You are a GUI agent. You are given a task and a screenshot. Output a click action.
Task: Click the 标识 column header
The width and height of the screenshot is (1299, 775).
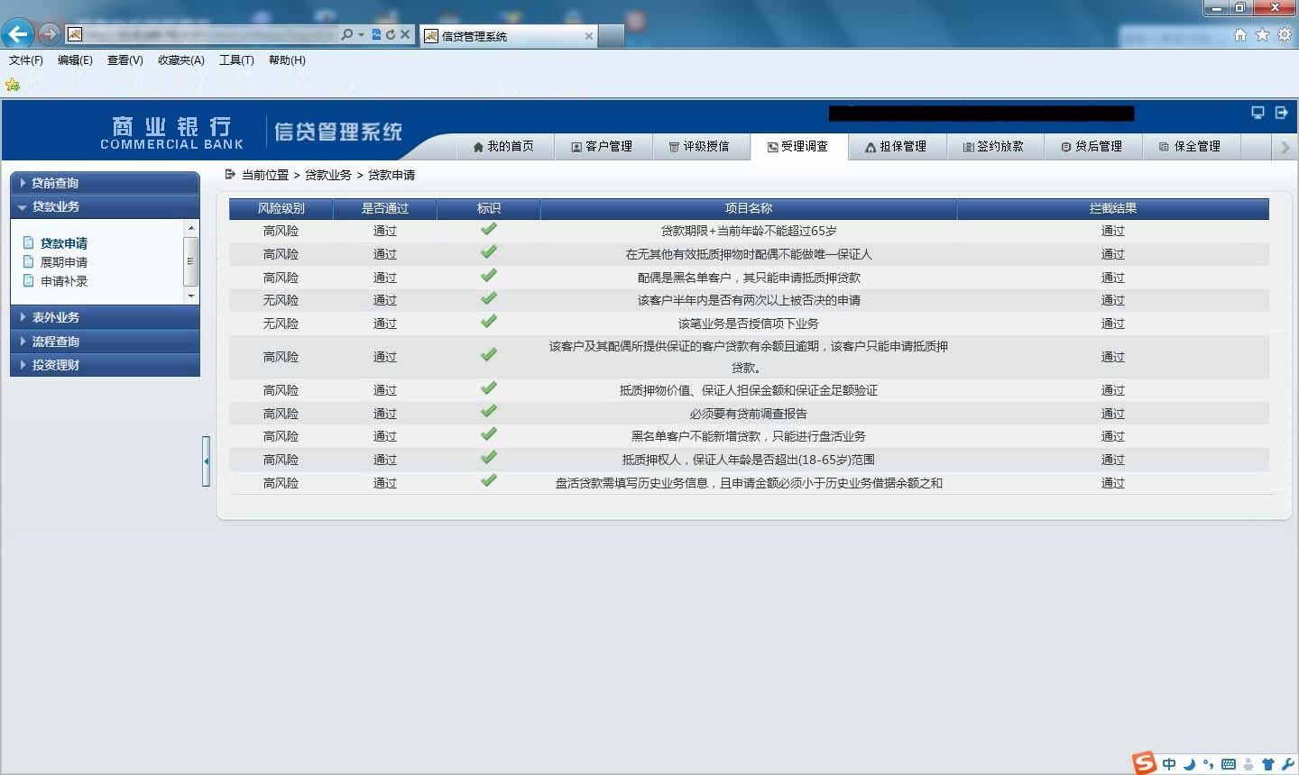[x=489, y=208]
